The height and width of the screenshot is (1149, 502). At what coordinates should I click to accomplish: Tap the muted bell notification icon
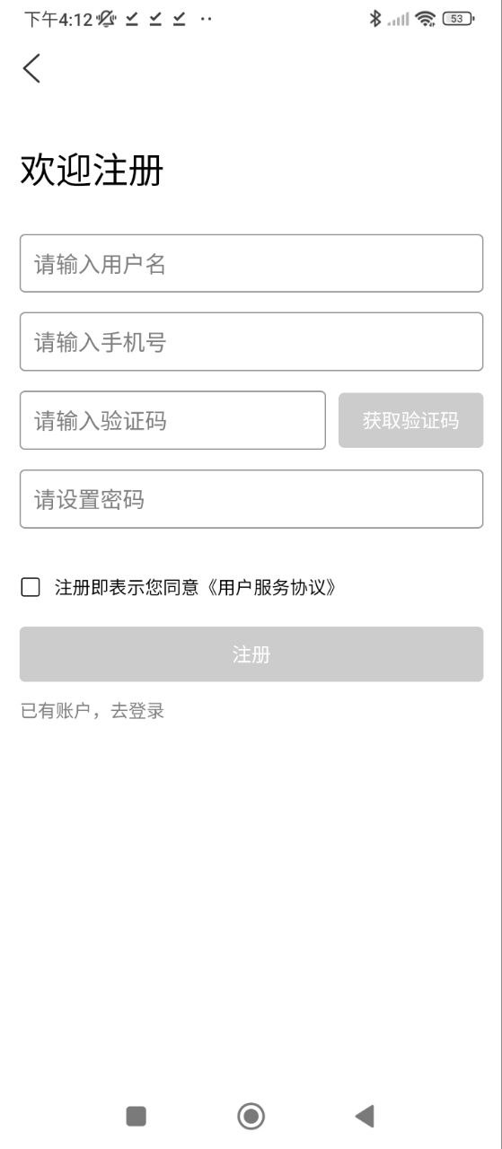107,18
